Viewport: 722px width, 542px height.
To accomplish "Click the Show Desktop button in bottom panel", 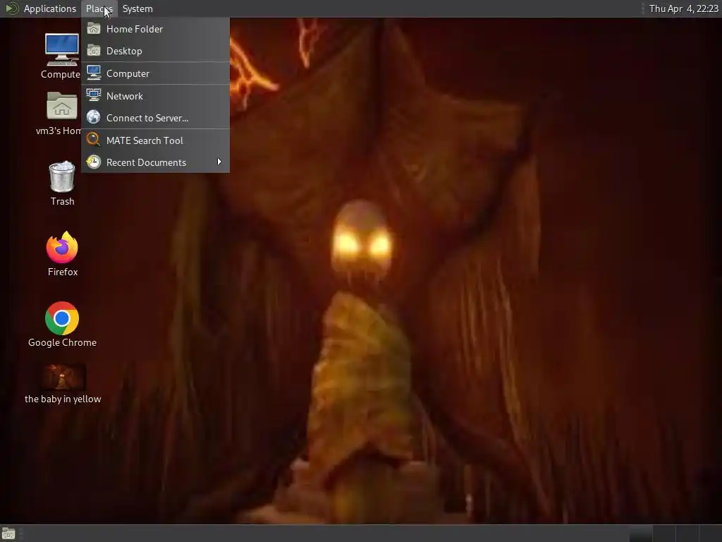I will (x=8, y=534).
